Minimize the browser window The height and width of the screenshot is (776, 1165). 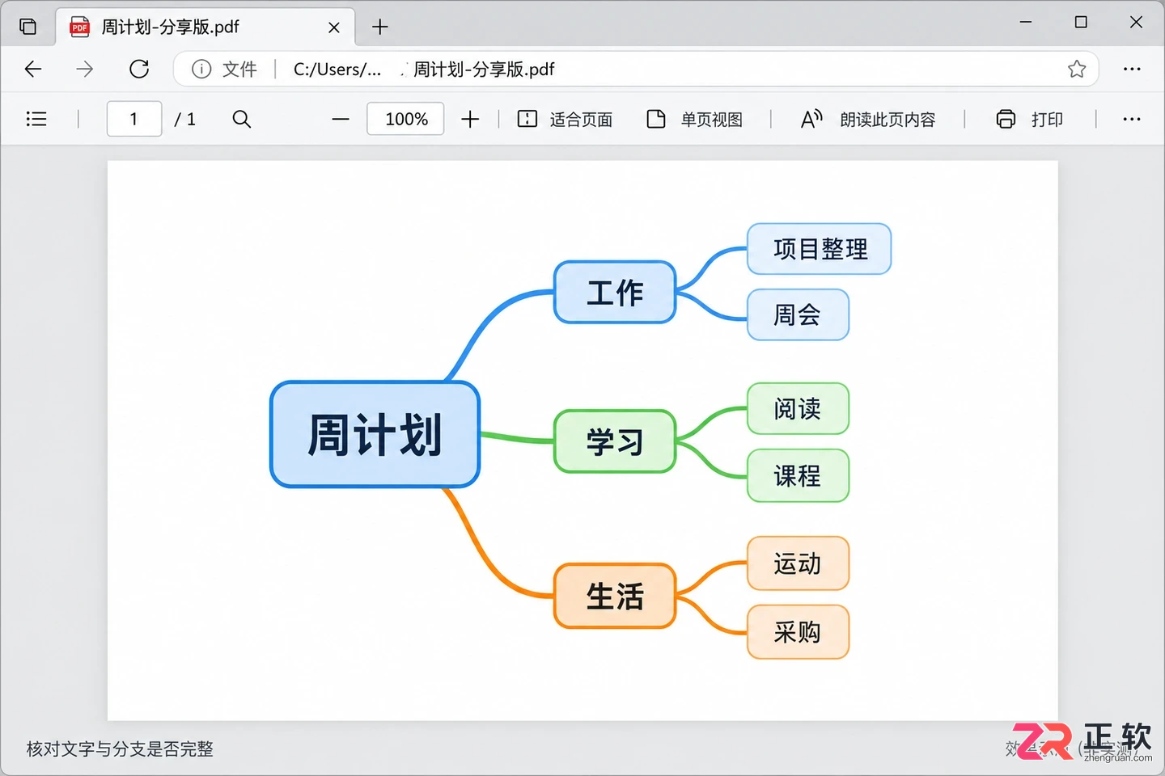click(1026, 23)
